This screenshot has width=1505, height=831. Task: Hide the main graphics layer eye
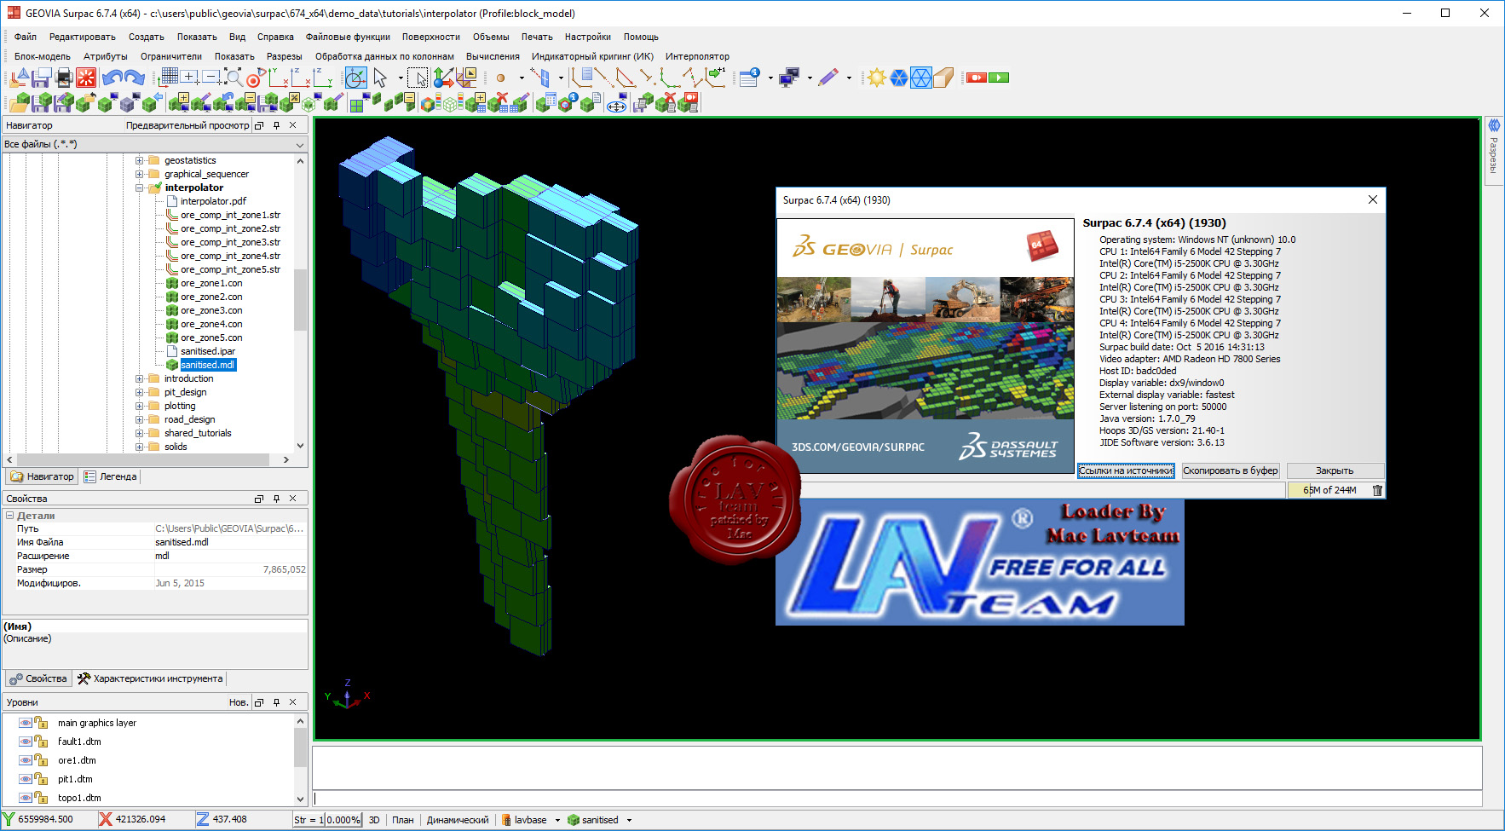[26, 723]
